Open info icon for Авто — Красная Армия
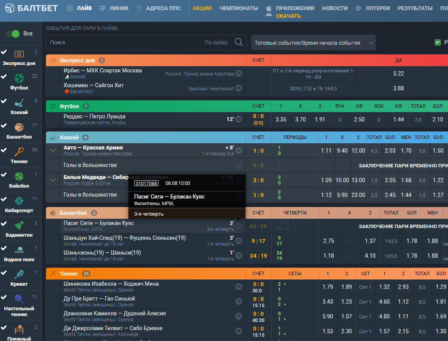The height and width of the screenshot is (341, 448). (x=238, y=150)
